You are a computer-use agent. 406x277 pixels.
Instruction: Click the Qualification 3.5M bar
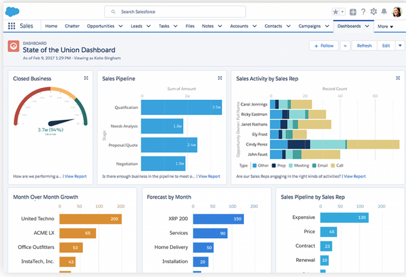click(181, 107)
